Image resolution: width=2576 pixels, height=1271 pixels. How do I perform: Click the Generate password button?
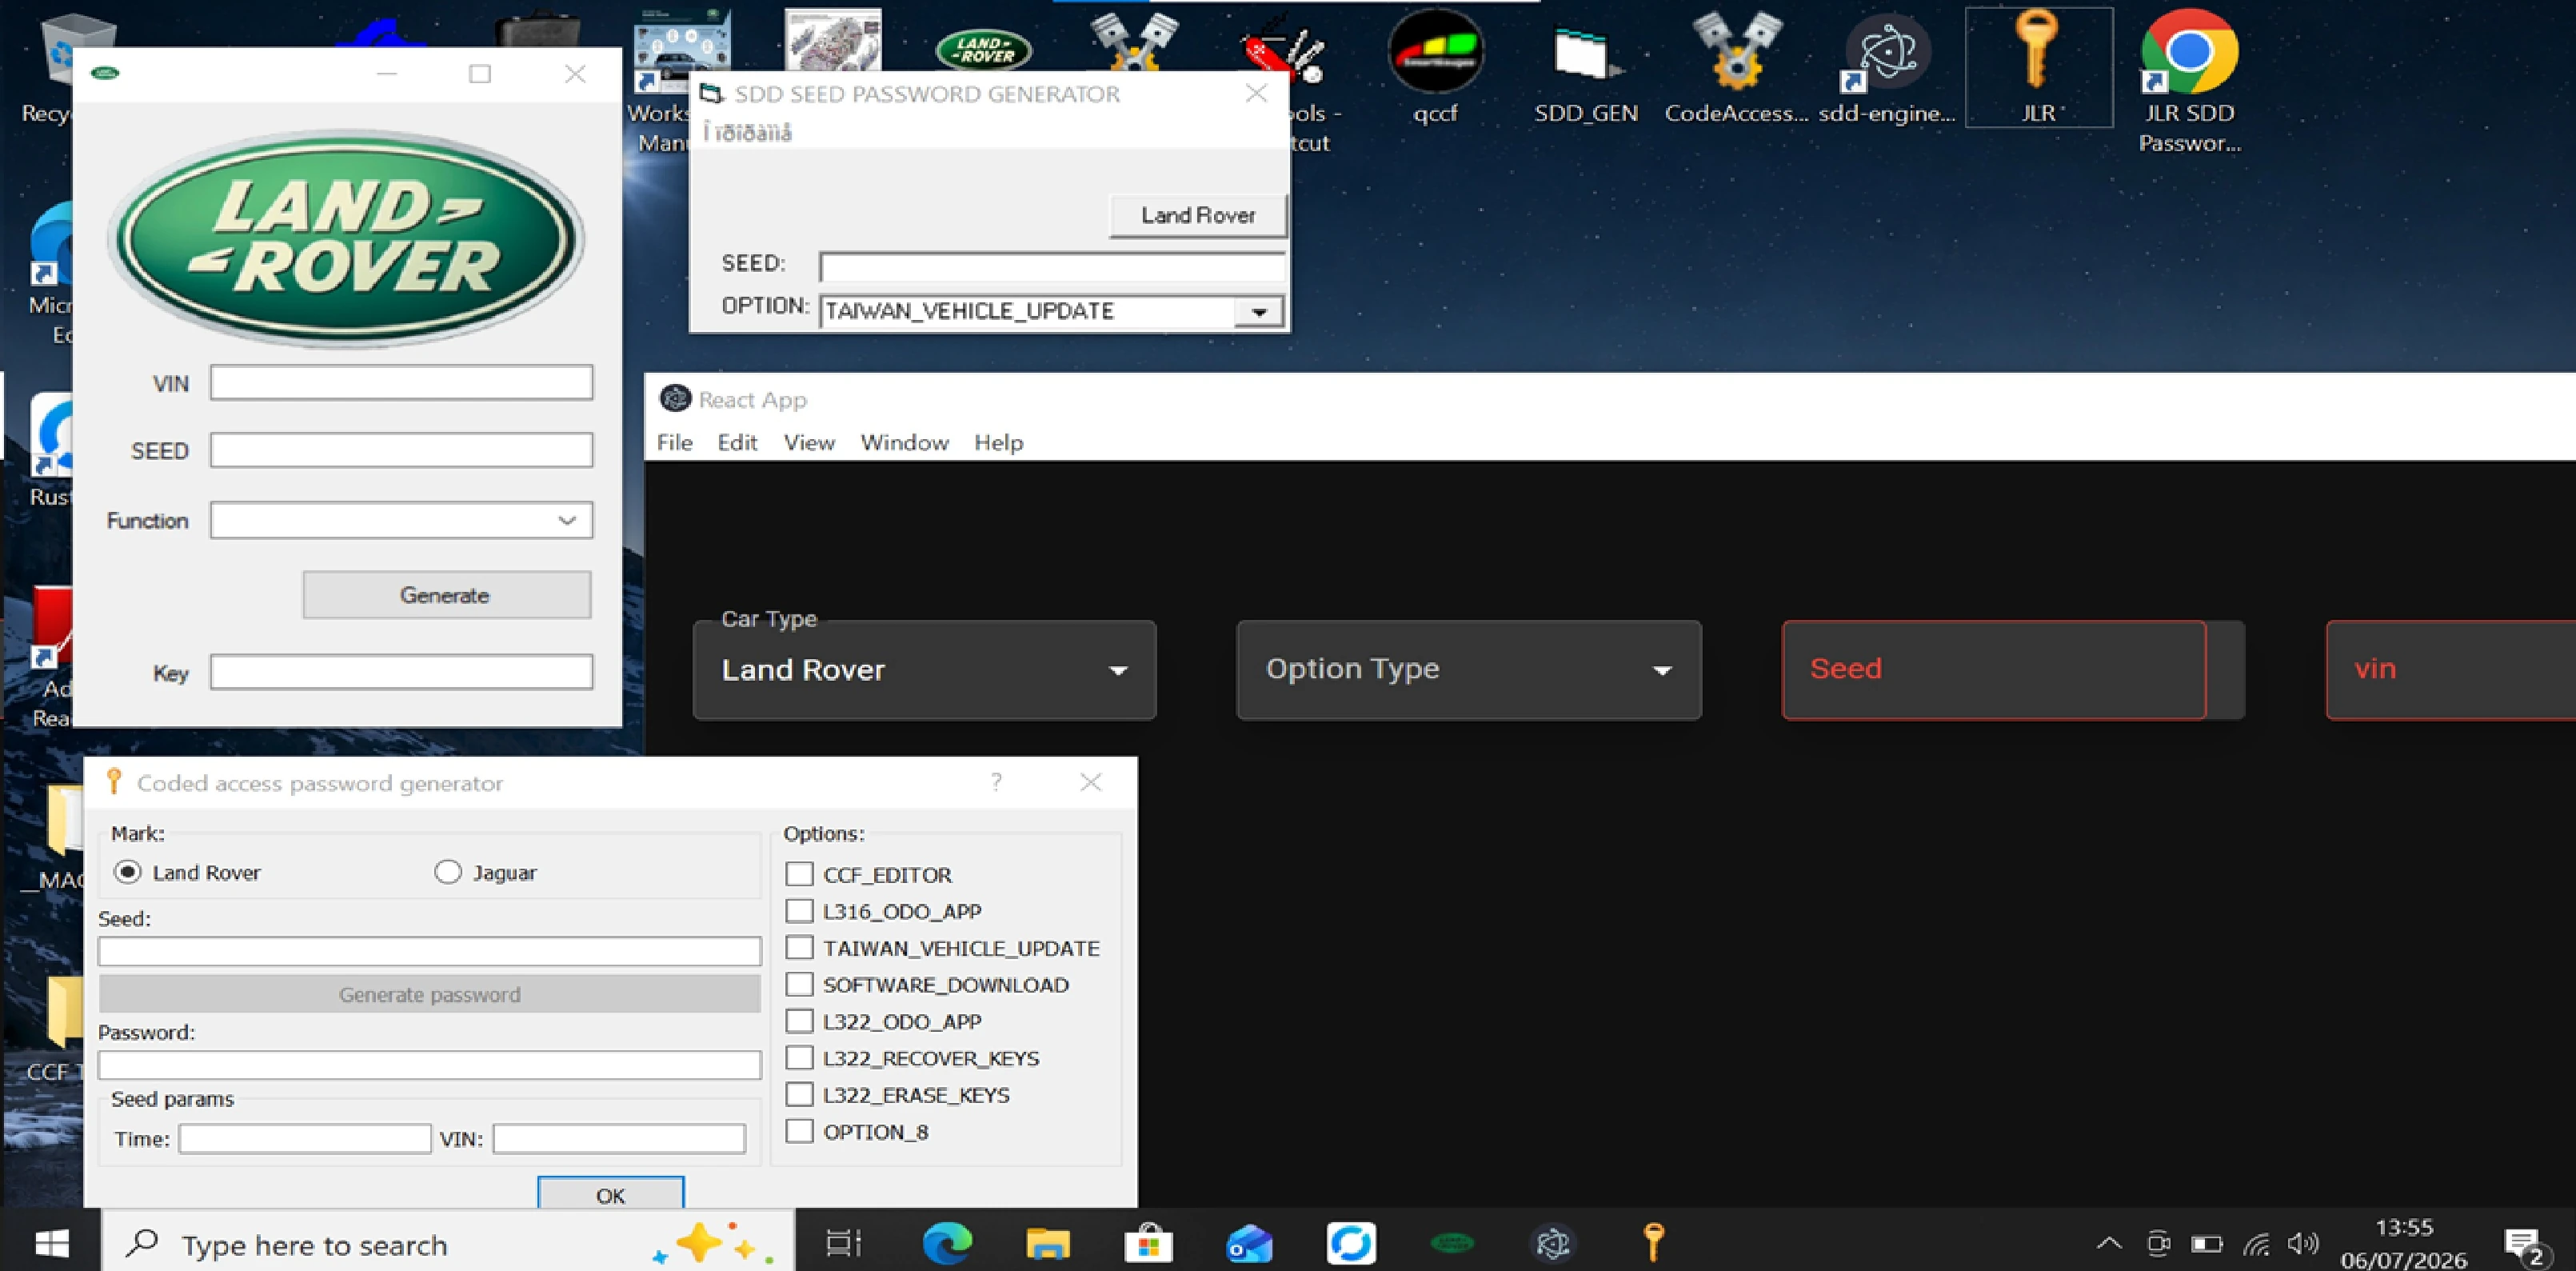click(x=429, y=994)
